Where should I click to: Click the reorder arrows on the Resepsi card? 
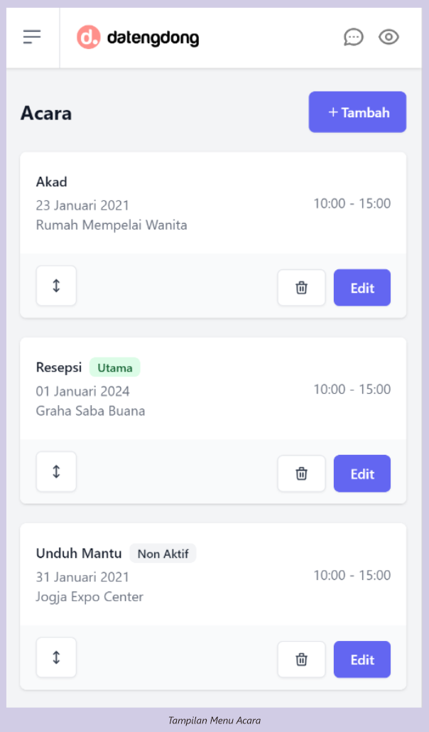(55, 471)
